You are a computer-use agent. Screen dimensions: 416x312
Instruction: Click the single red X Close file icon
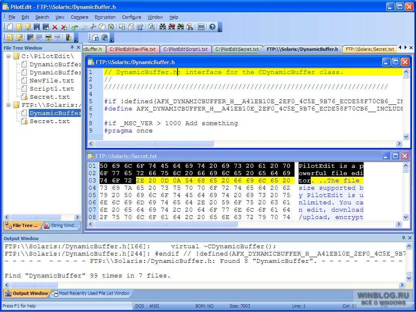55,27
